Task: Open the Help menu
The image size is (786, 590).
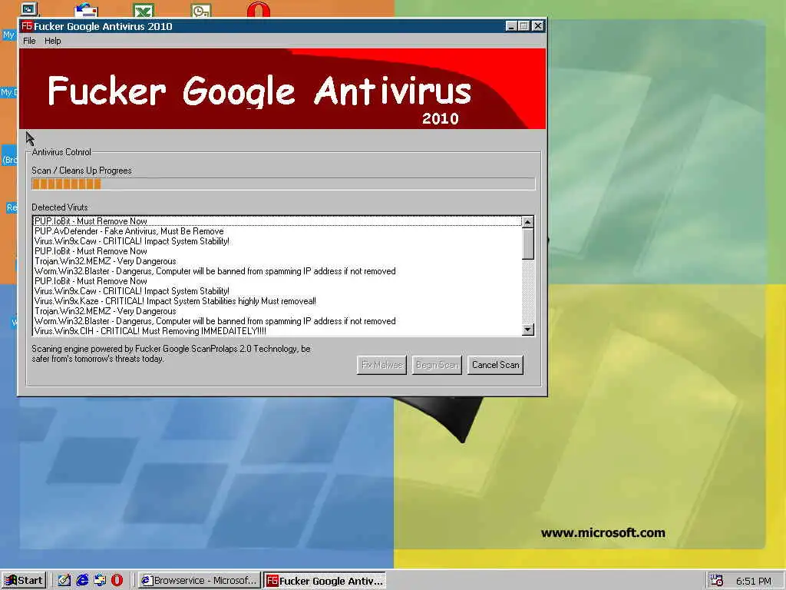Action: [x=53, y=41]
